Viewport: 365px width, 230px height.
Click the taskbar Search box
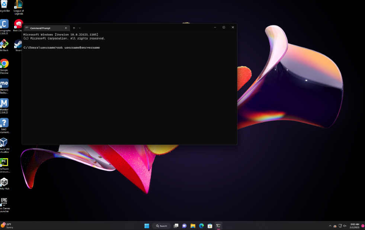click(x=161, y=226)
